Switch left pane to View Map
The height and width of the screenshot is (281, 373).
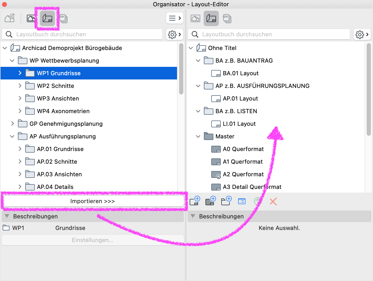pos(31,18)
